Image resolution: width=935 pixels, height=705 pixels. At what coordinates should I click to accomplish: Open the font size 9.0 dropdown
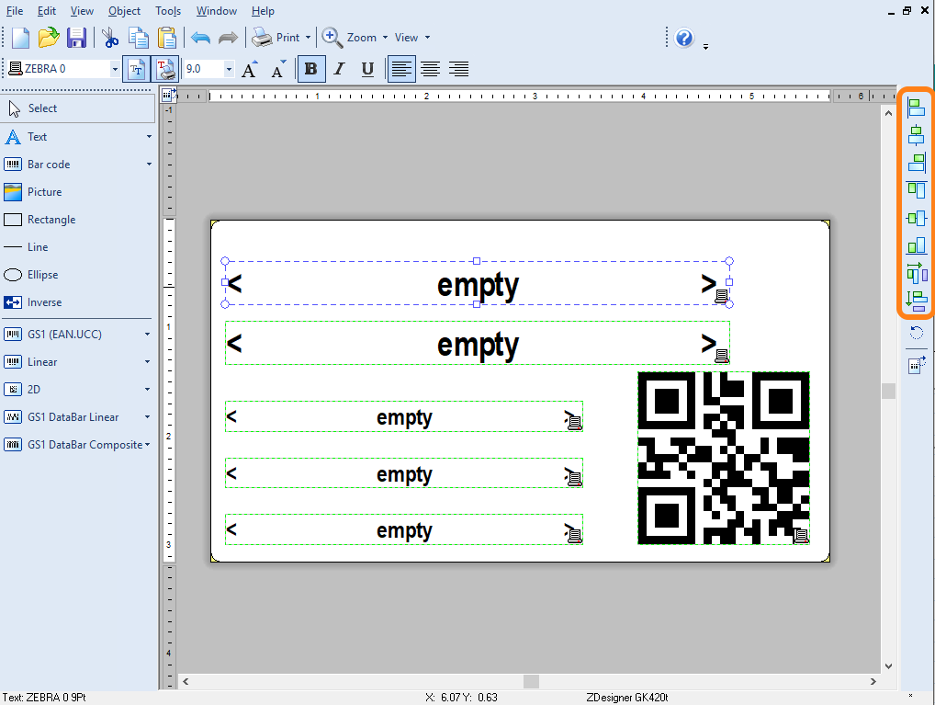pyautogui.click(x=229, y=69)
